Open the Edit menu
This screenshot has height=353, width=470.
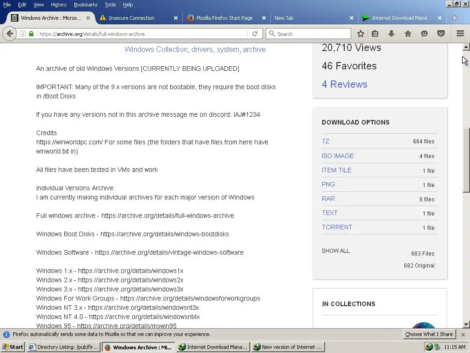tap(22, 5)
